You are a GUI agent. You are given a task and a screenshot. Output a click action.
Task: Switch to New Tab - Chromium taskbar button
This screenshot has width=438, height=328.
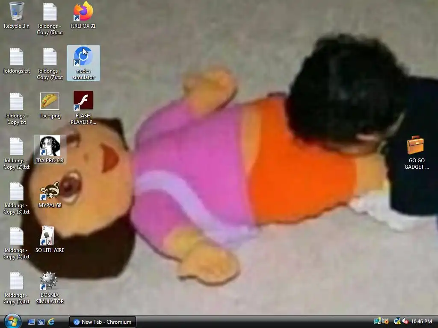point(103,322)
